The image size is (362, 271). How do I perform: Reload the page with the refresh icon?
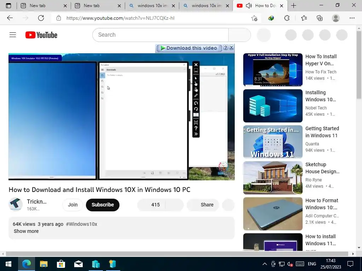click(x=41, y=18)
